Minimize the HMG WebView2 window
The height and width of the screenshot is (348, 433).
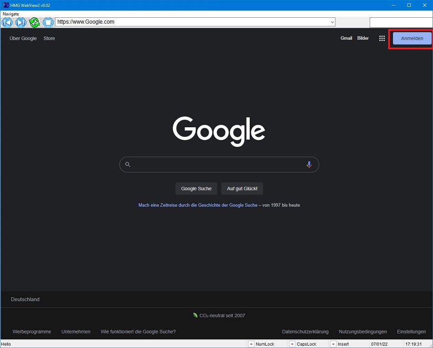394,5
